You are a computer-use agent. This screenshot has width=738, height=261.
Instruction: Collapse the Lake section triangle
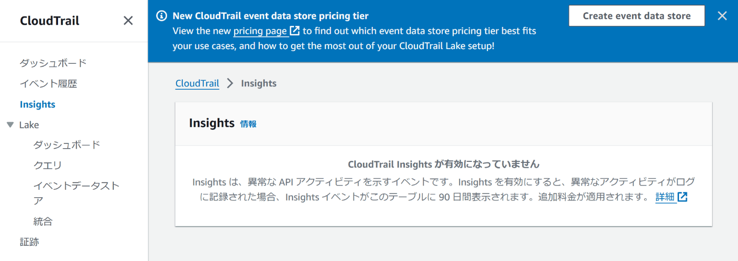(10, 125)
